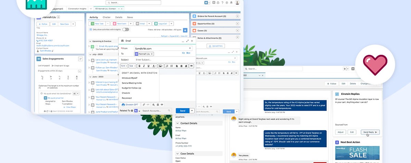Click the Adjust button under Einstein Replies

tap(340, 132)
